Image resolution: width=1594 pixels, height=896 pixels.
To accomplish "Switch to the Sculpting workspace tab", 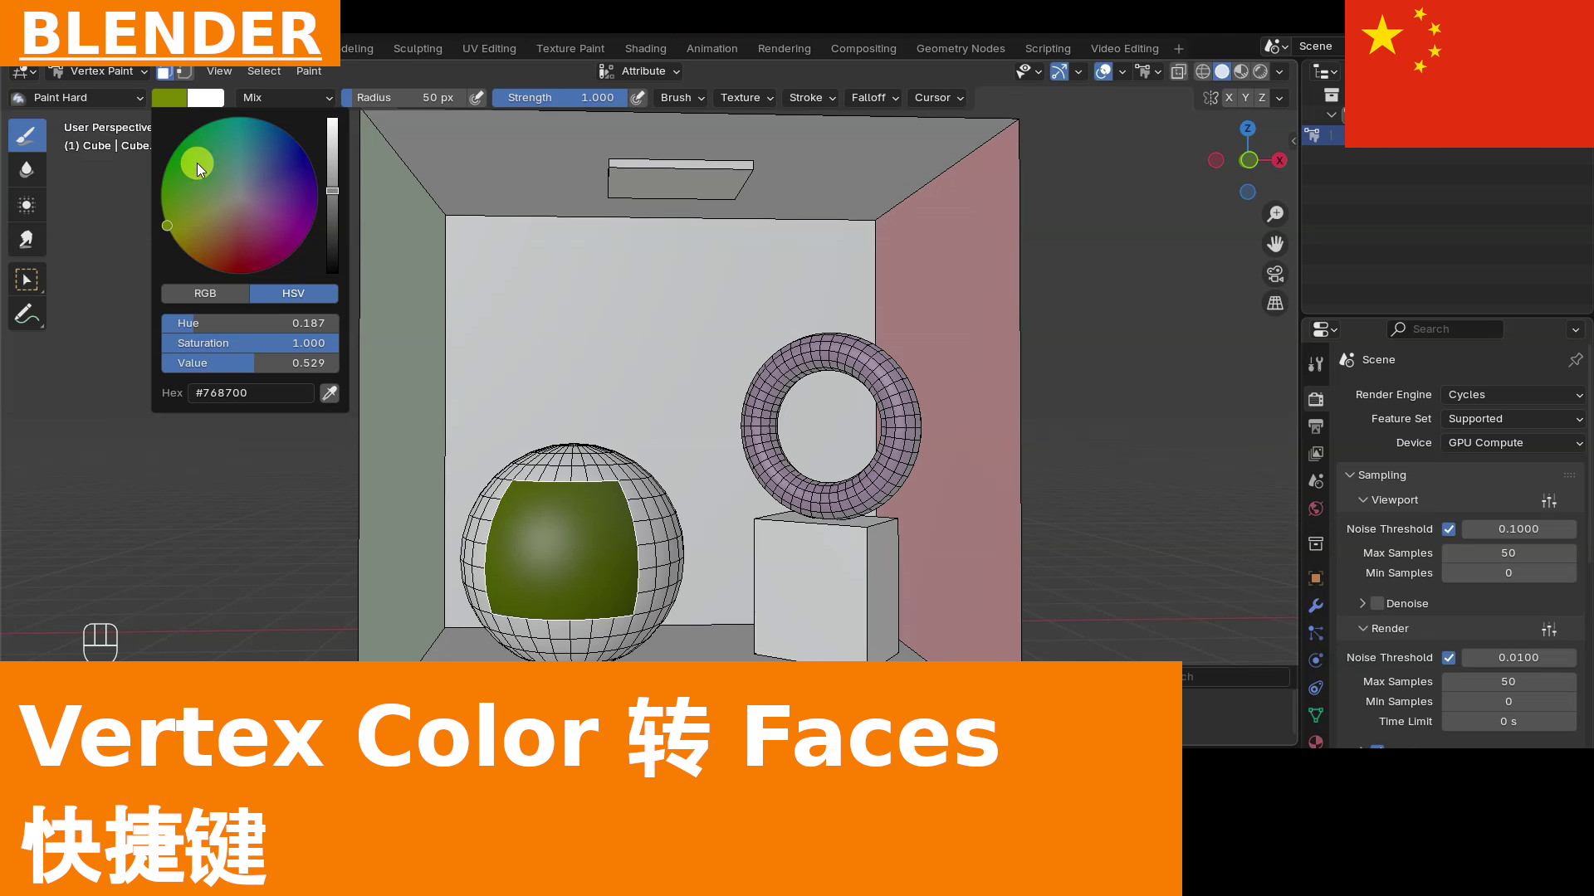I will tap(418, 49).
